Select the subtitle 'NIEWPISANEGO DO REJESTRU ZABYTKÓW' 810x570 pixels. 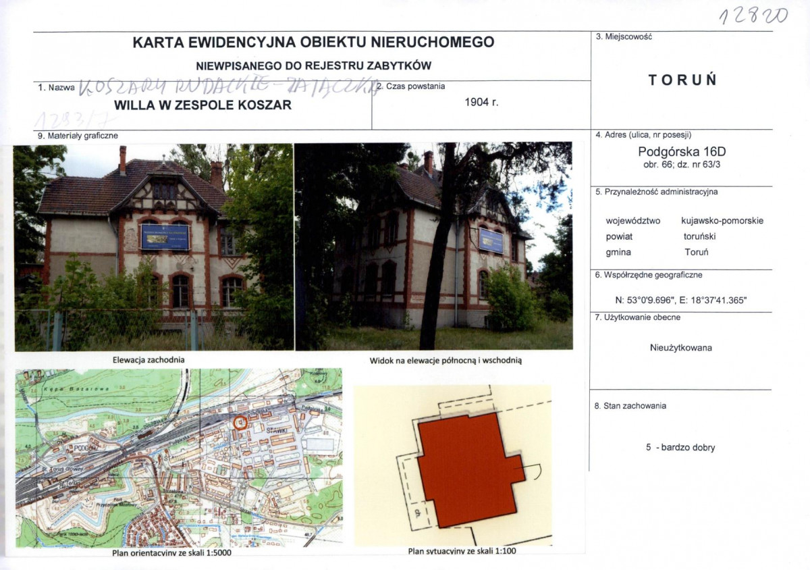pos(313,66)
